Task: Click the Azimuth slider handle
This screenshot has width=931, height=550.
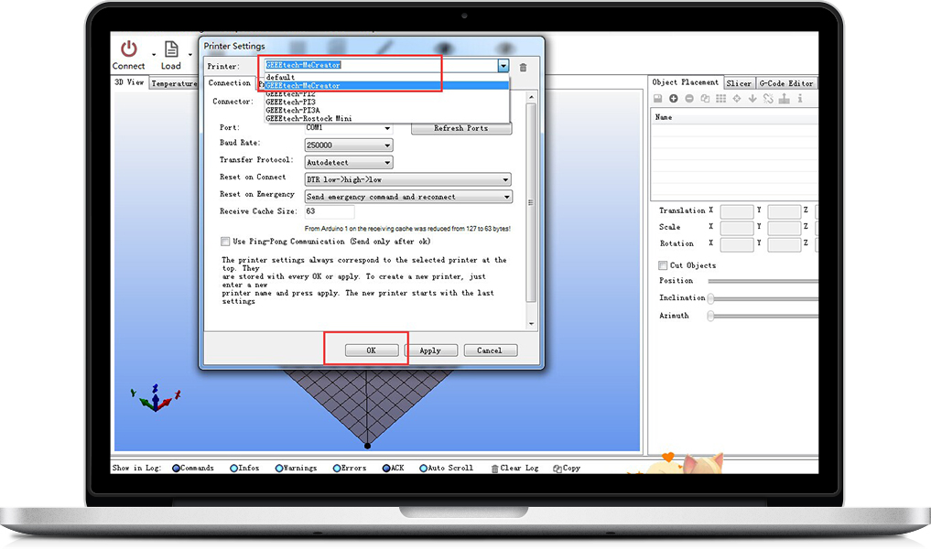Action: (710, 317)
